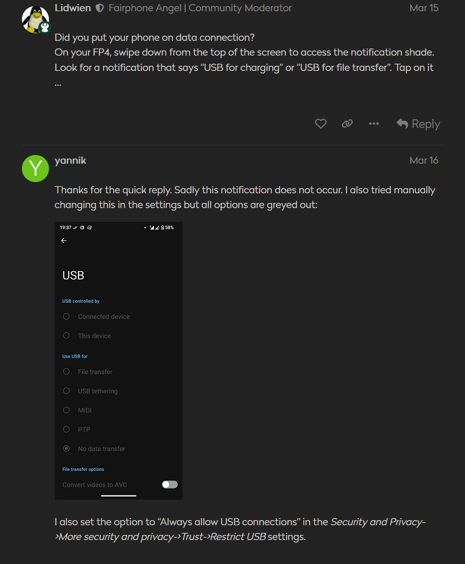Like Lidwien's post with the heart icon

321,124
